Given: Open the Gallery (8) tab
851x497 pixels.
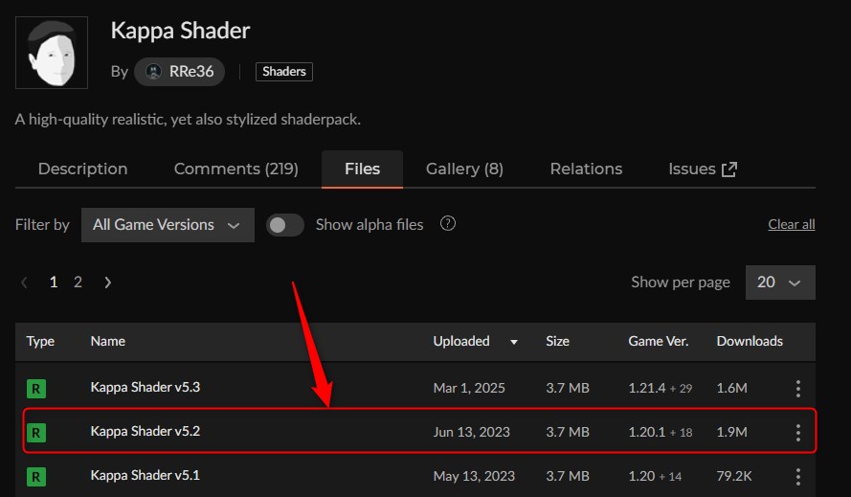Looking at the screenshot, I should coord(464,169).
